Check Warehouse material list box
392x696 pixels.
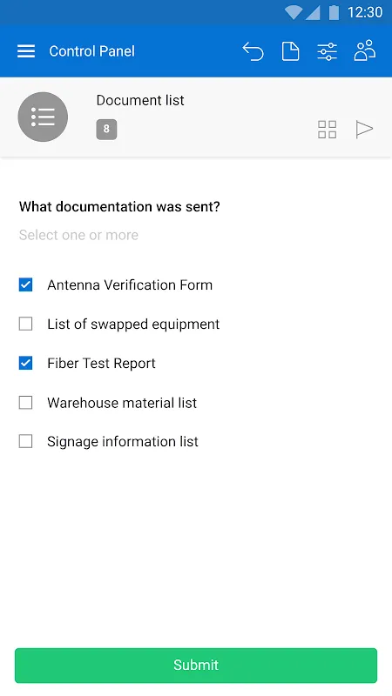click(x=26, y=403)
